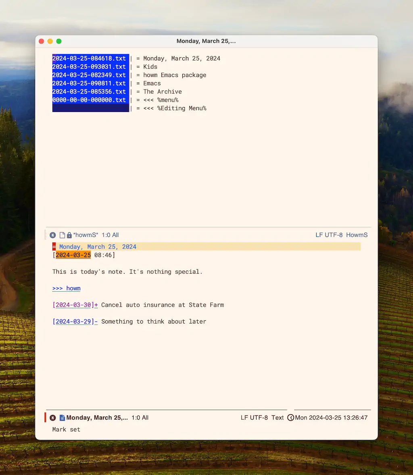The image size is (413, 475).
Task: Select 2024-03-25-085356.txt The Archive entry
Action: click(89, 92)
